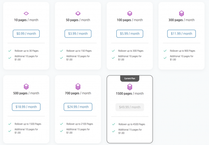The height and width of the screenshot is (145, 209).
Task: Select the $18.99 / month plan
Action: tap(26, 107)
